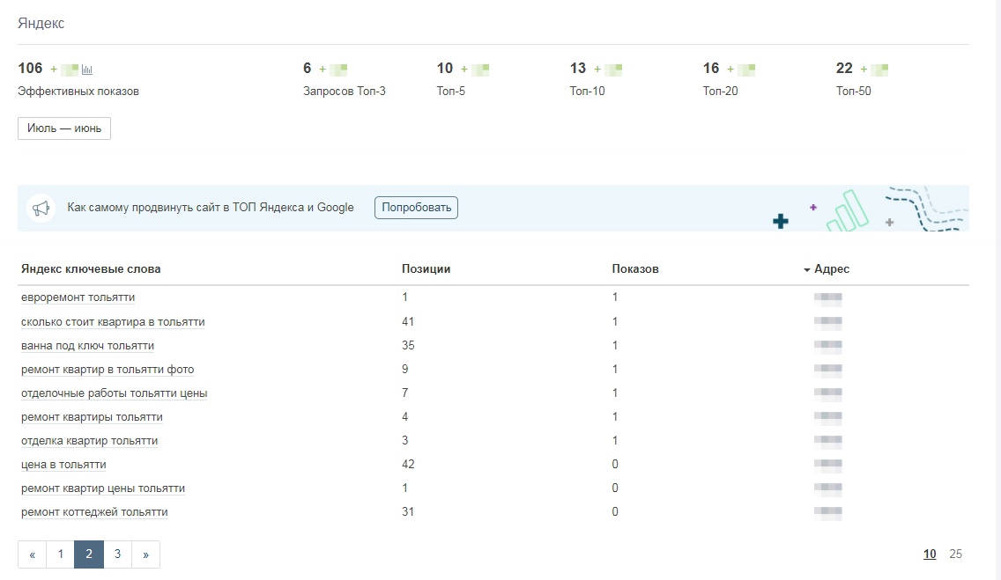Viewport: 1001px width, 580px height.
Task: Open the евроремонт тольятти keyword
Action: point(78,298)
